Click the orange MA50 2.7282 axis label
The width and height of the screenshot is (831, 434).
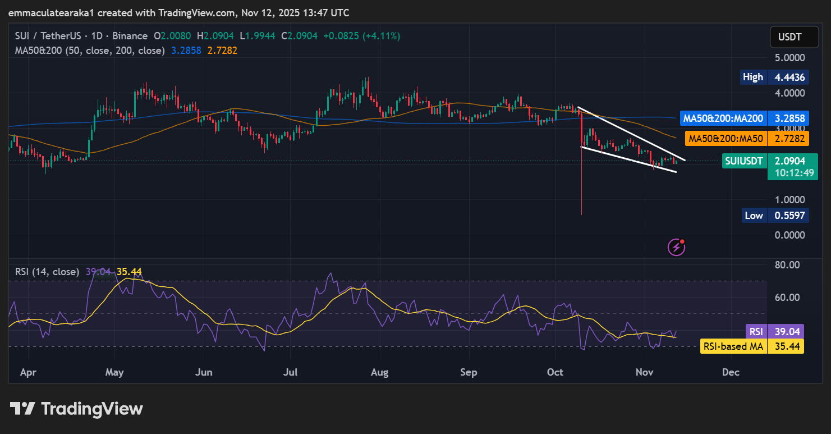[746, 138]
